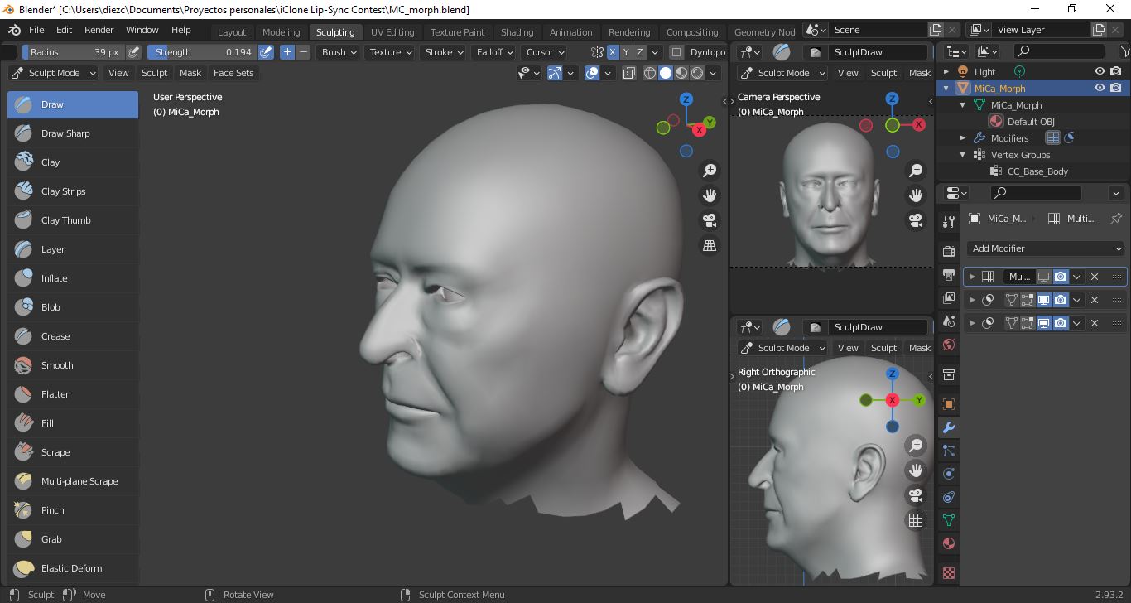Select the Inflate brush
Viewport: 1131px width, 603px height.
[73, 278]
